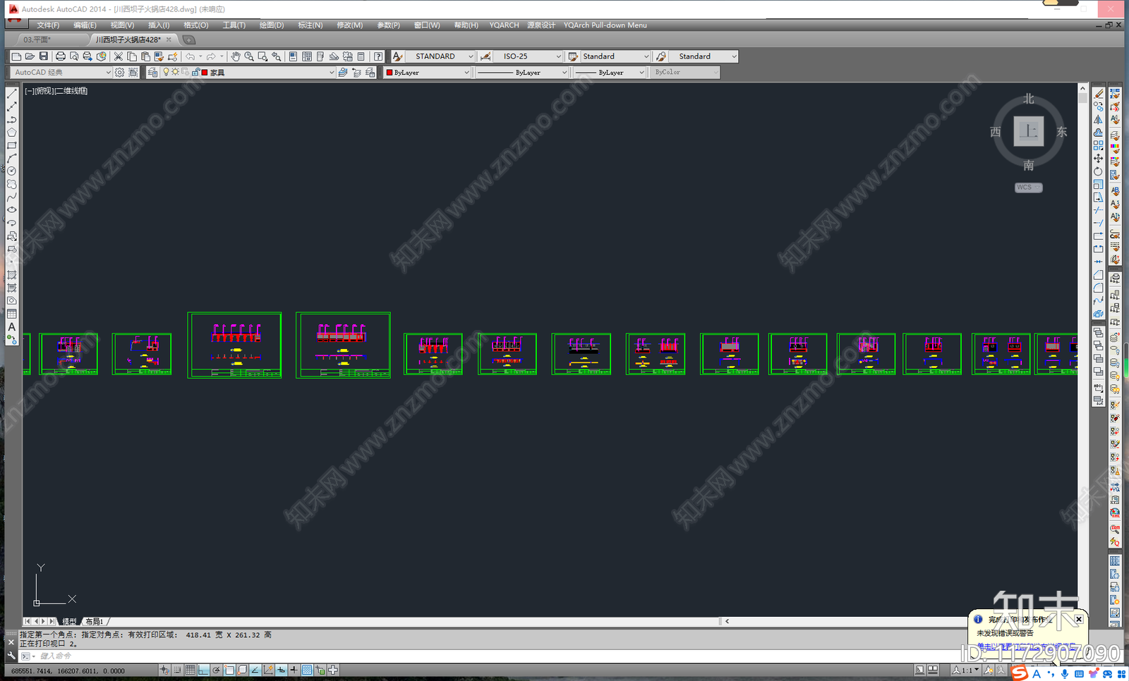
Task: Open Plot Preview icon
Action: (74, 56)
